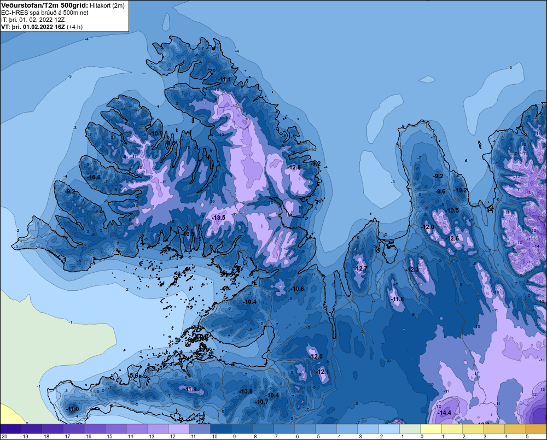547x440 pixels.
Task: Click the 5 label on the color scale
Action: 527,437
